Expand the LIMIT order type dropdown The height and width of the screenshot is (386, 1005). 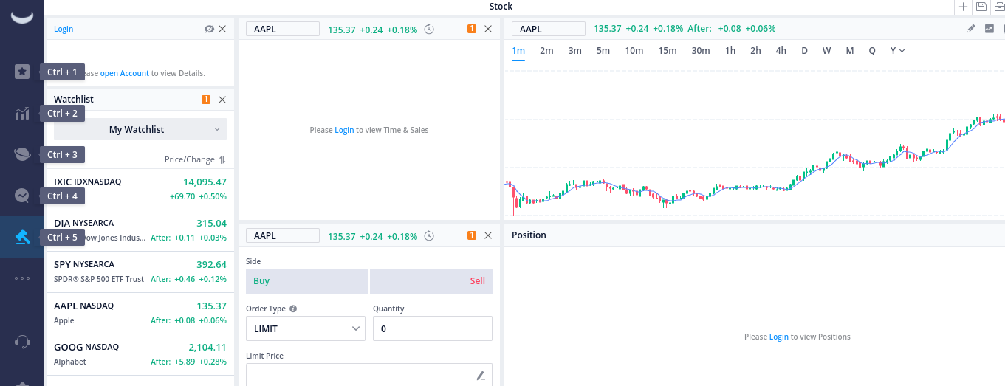coord(306,328)
